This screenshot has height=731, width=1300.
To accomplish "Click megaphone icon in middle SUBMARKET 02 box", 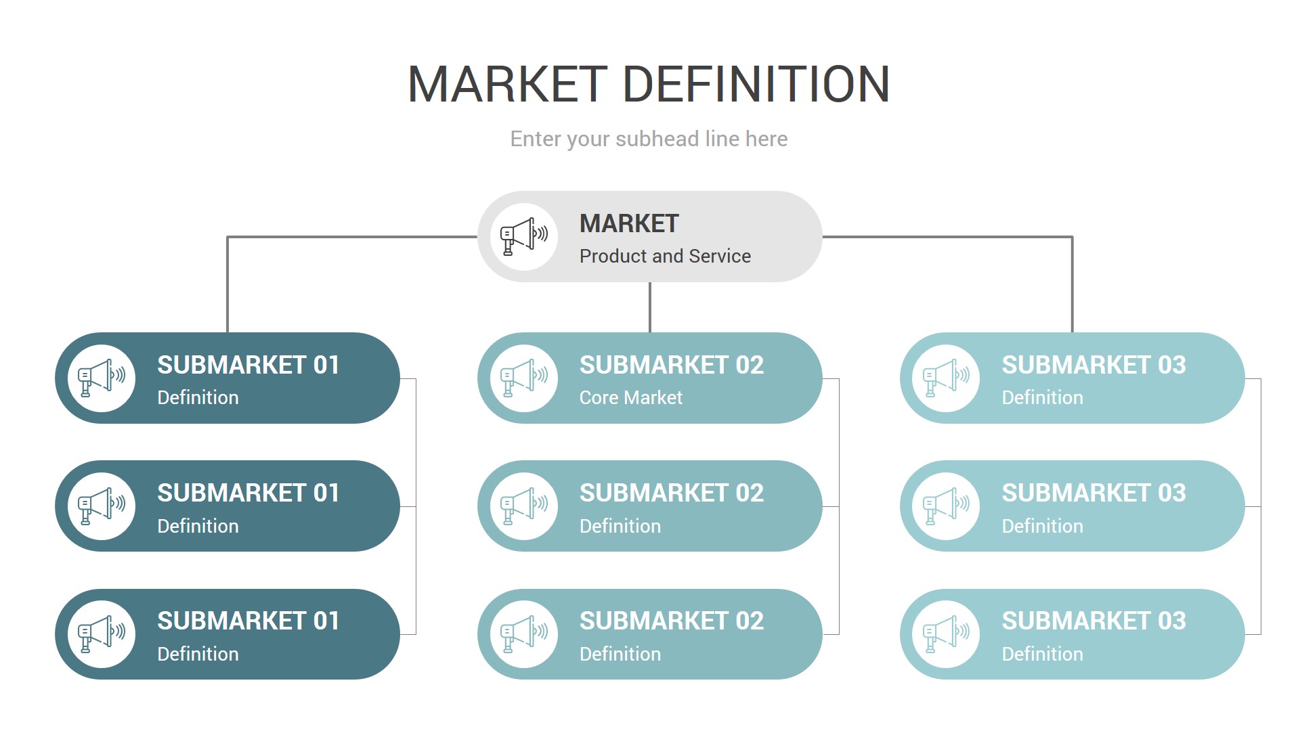I will click(x=523, y=506).
